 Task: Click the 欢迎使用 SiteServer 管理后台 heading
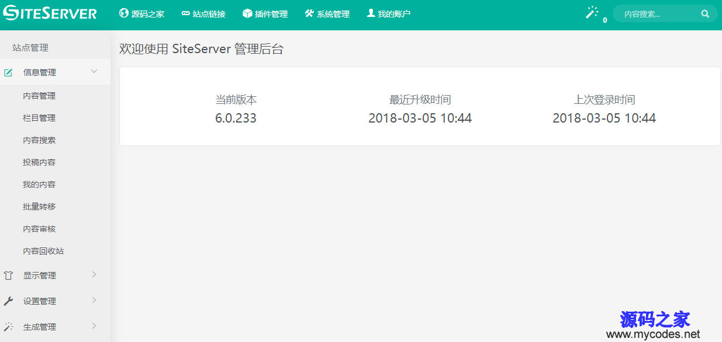point(201,49)
